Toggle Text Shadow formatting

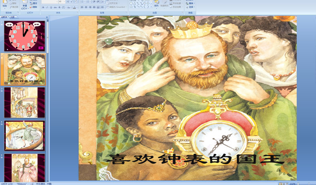59,7
